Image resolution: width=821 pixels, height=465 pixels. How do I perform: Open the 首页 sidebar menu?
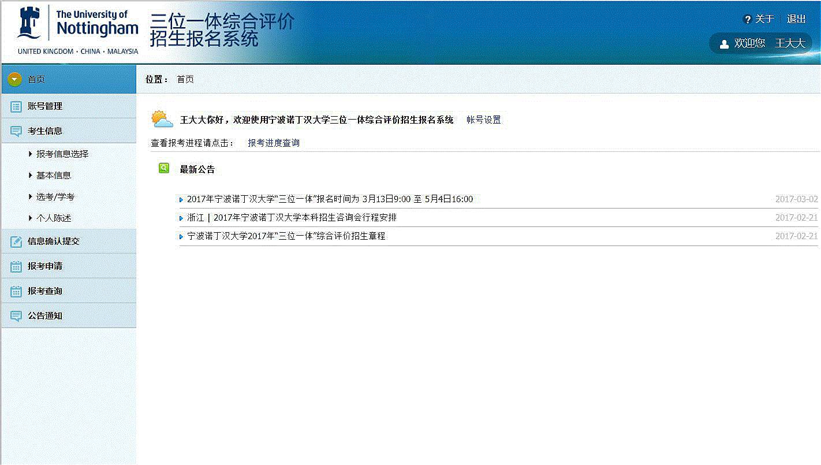[69, 79]
